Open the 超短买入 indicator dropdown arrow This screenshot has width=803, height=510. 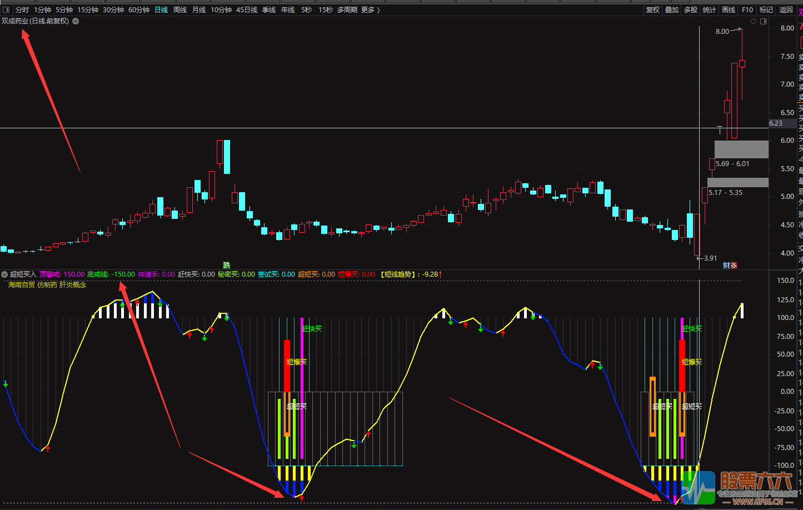coord(4,274)
